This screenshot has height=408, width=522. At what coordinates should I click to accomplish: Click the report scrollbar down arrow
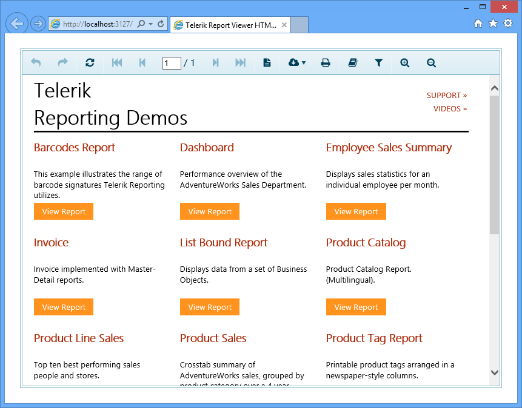(494, 372)
